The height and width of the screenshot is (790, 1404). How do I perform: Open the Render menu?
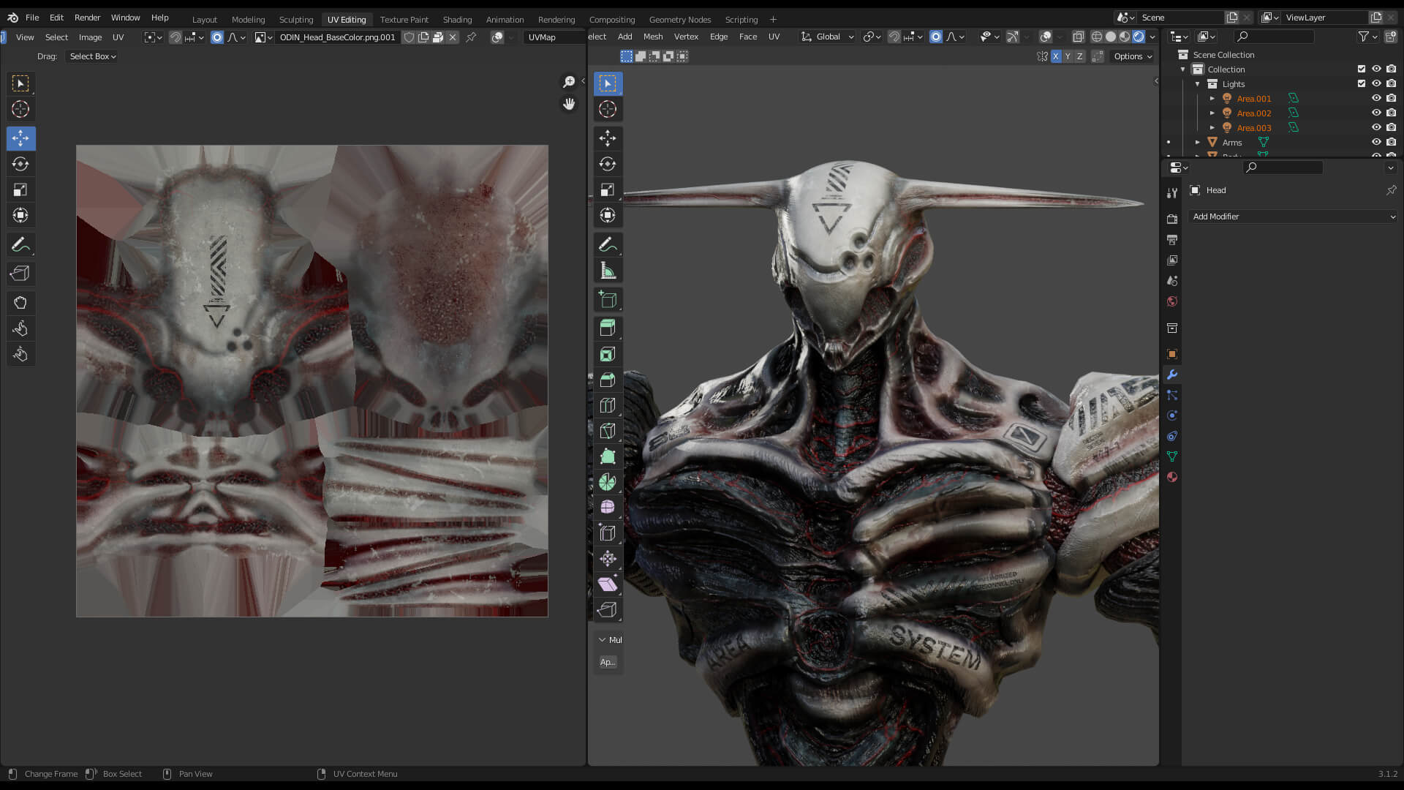pos(87,18)
